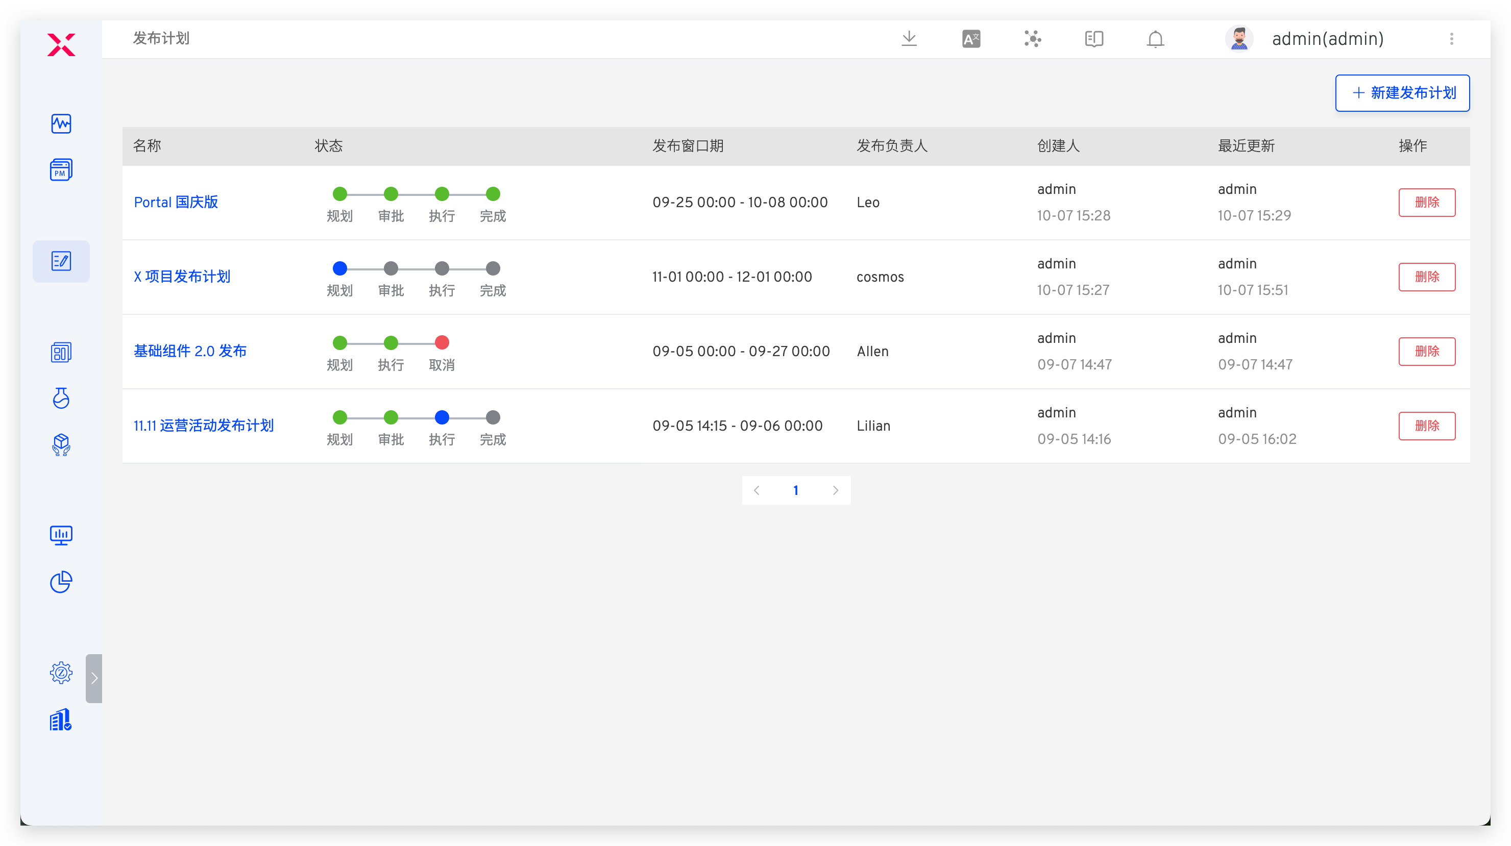
Task: Click the test flask sidebar icon
Action: tap(61, 398)
